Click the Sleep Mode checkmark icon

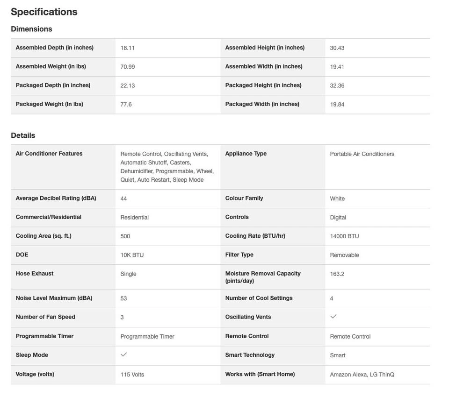coord(123,354)
